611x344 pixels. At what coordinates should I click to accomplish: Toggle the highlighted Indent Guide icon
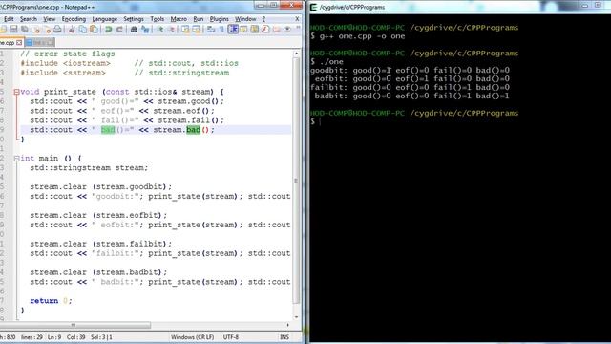pyautogui.click(x=233, y=30)
